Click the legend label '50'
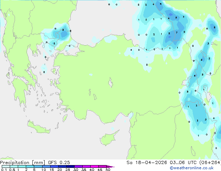 (108, 170)
